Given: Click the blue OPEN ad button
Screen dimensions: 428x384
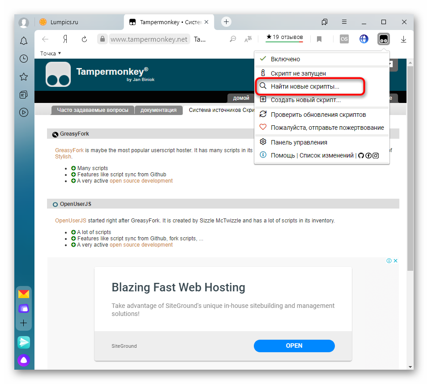Looking at the screenshot, I should click(x=294, y=346).
